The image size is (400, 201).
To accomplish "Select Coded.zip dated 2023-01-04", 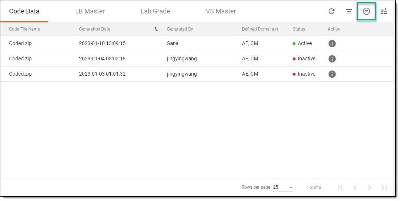I will tap(20, 59).
